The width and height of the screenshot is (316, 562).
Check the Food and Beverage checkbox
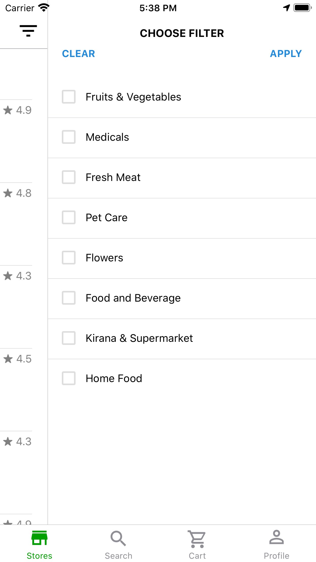69,298
